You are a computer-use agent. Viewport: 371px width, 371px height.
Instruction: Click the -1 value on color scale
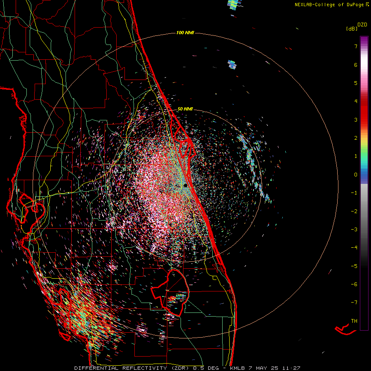point(354,193)
